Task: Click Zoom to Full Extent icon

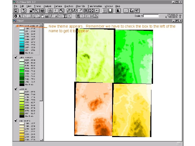Action: pyautogui.click(x=69, y=11)
